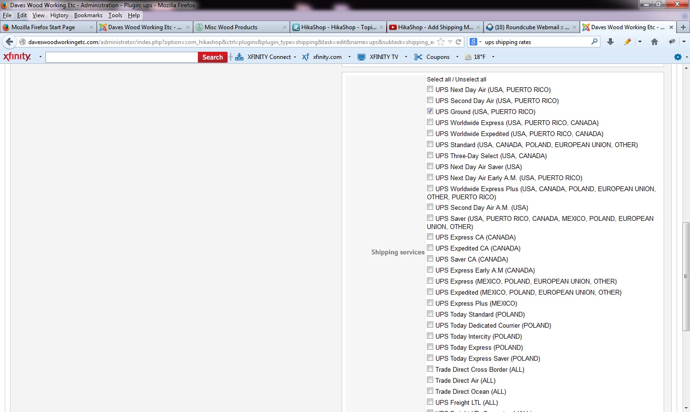Switch to Misc Wood Products tab
The width and height of the screenshot is (690, 412).
pyautogui.click(x=241, y=27)
